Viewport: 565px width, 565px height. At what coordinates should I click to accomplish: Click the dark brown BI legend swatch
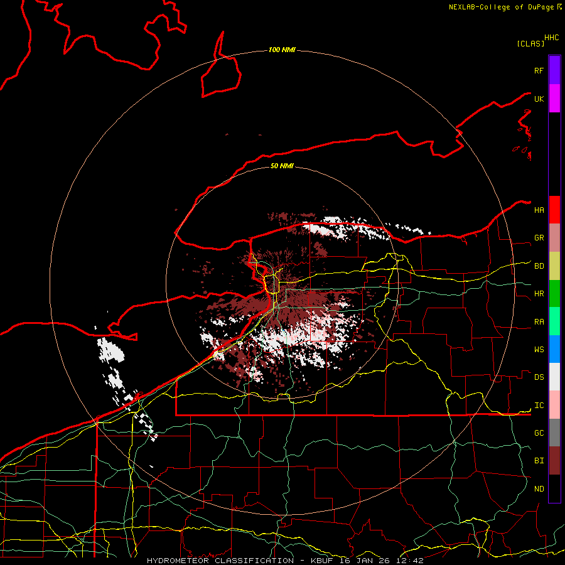pyautogui.click(x=554, y=461)
